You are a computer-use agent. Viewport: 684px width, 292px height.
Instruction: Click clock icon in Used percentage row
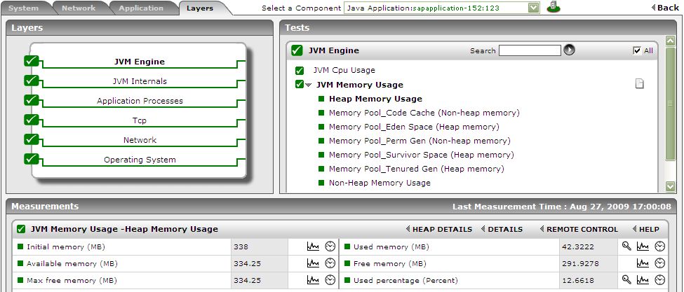click(x=660, y=280)
